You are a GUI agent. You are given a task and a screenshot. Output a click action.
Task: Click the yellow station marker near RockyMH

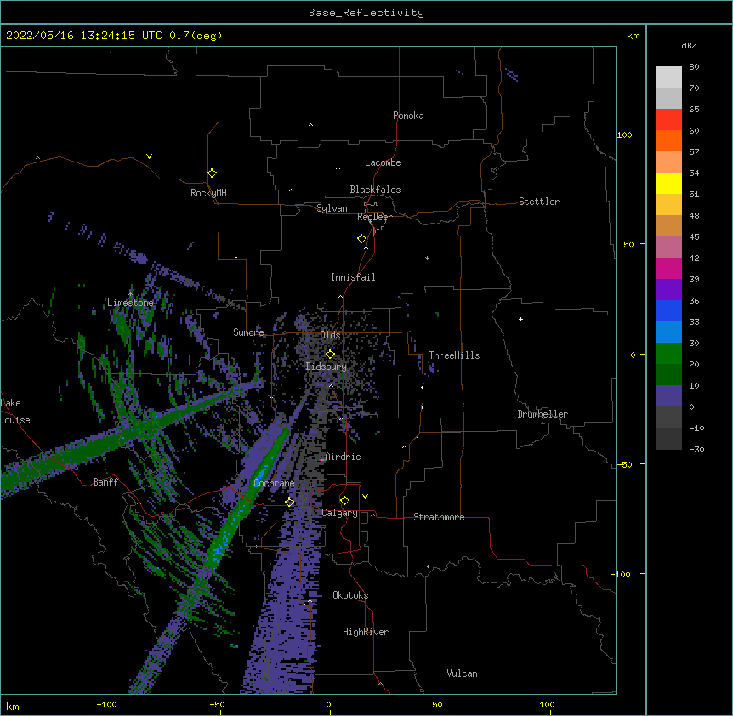pos(212,173)
